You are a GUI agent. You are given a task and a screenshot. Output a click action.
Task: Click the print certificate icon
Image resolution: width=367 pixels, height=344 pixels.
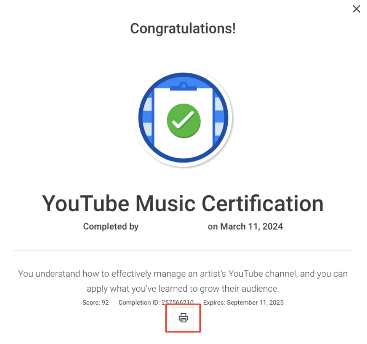tap(183, 318)
